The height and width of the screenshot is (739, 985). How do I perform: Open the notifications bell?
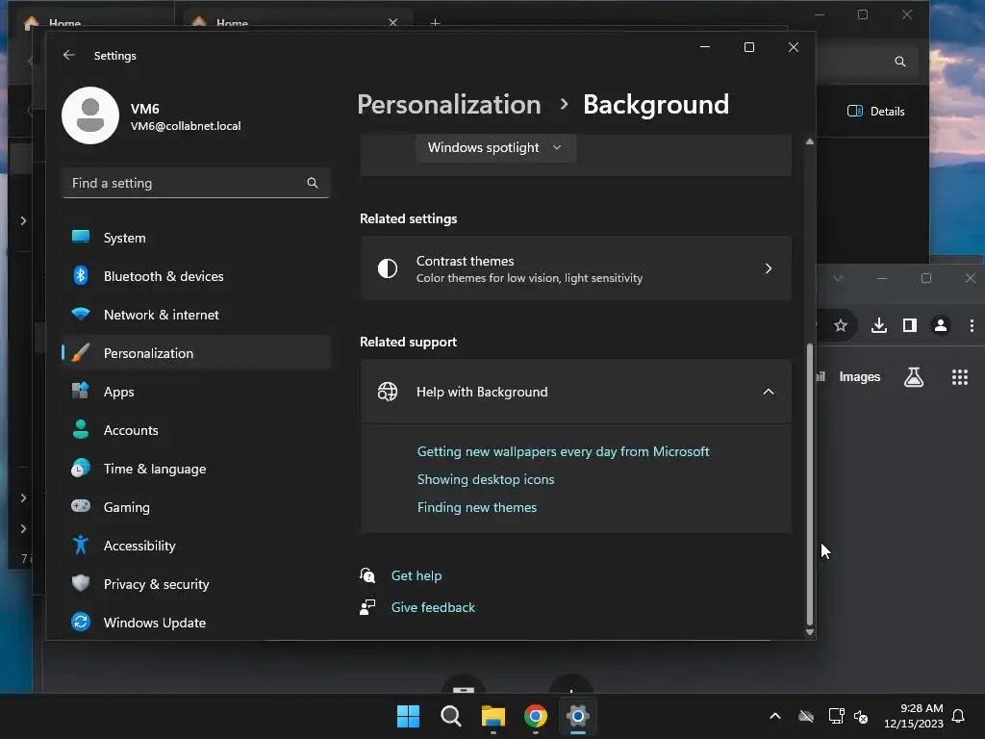coord(958,716)
